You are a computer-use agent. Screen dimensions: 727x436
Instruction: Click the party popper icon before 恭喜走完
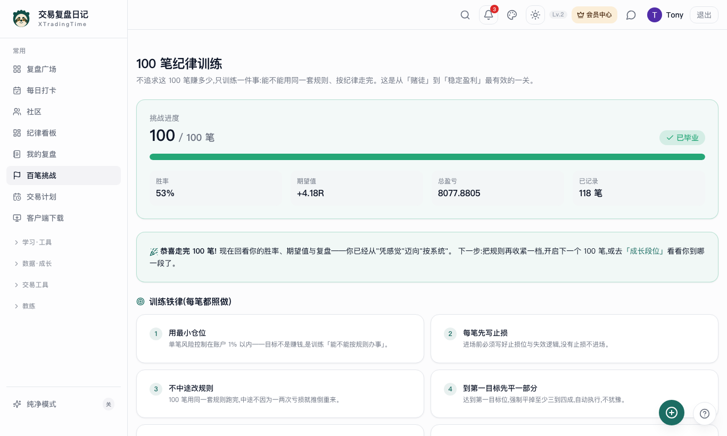154,251
